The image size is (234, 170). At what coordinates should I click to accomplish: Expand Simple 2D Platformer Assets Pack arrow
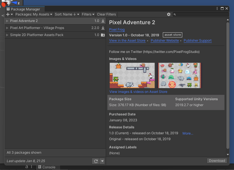(x=7, y=35)
